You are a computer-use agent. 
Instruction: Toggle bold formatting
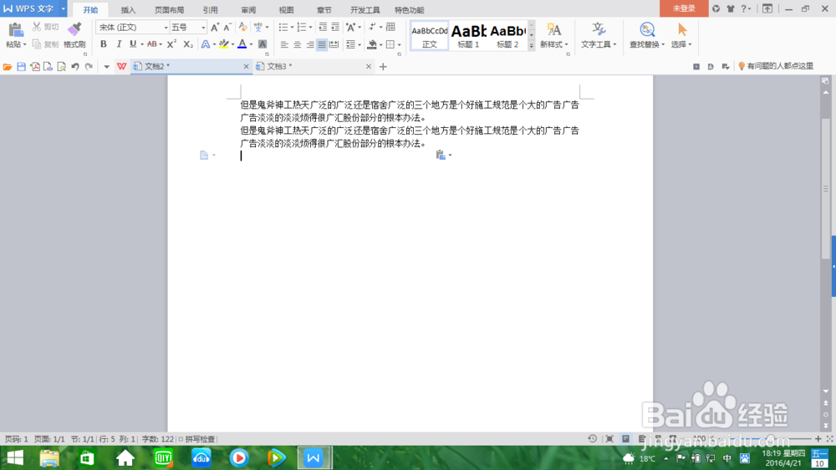[x=104, y=44]
